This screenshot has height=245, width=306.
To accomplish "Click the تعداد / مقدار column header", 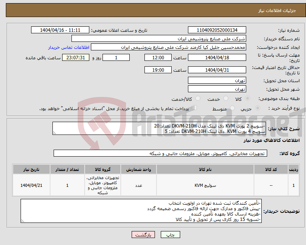I will [67, 169].
